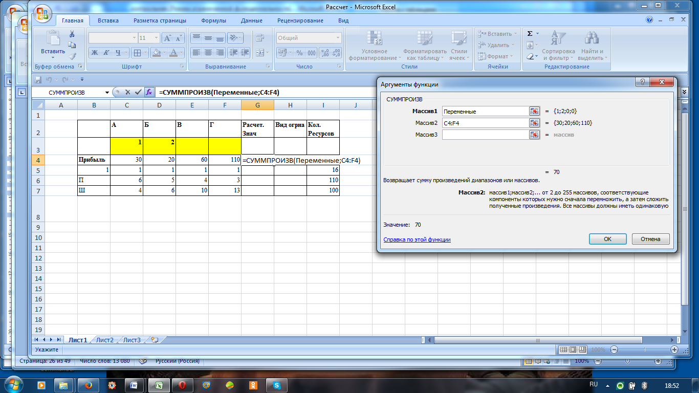Toggle center text horizontally
The image size is (699, 393).
click(208, 53)
